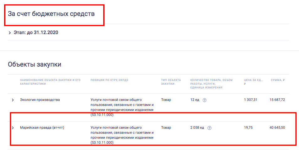Image resolution: width=299 pixels, height=150 pixels.
Task: Click the Сумма, ₽ column header
Action: [278, 80]
